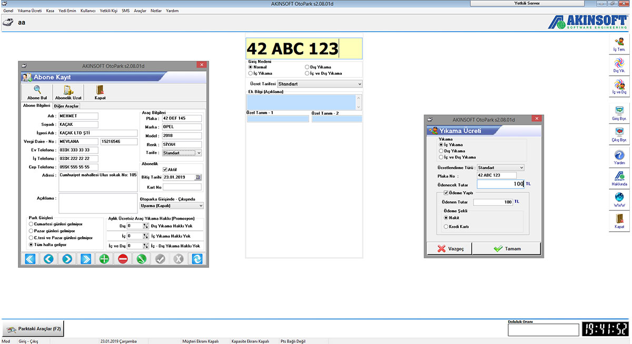
Task: Select Kredi Kartı payment option
Action: click(x=447, y=227)
